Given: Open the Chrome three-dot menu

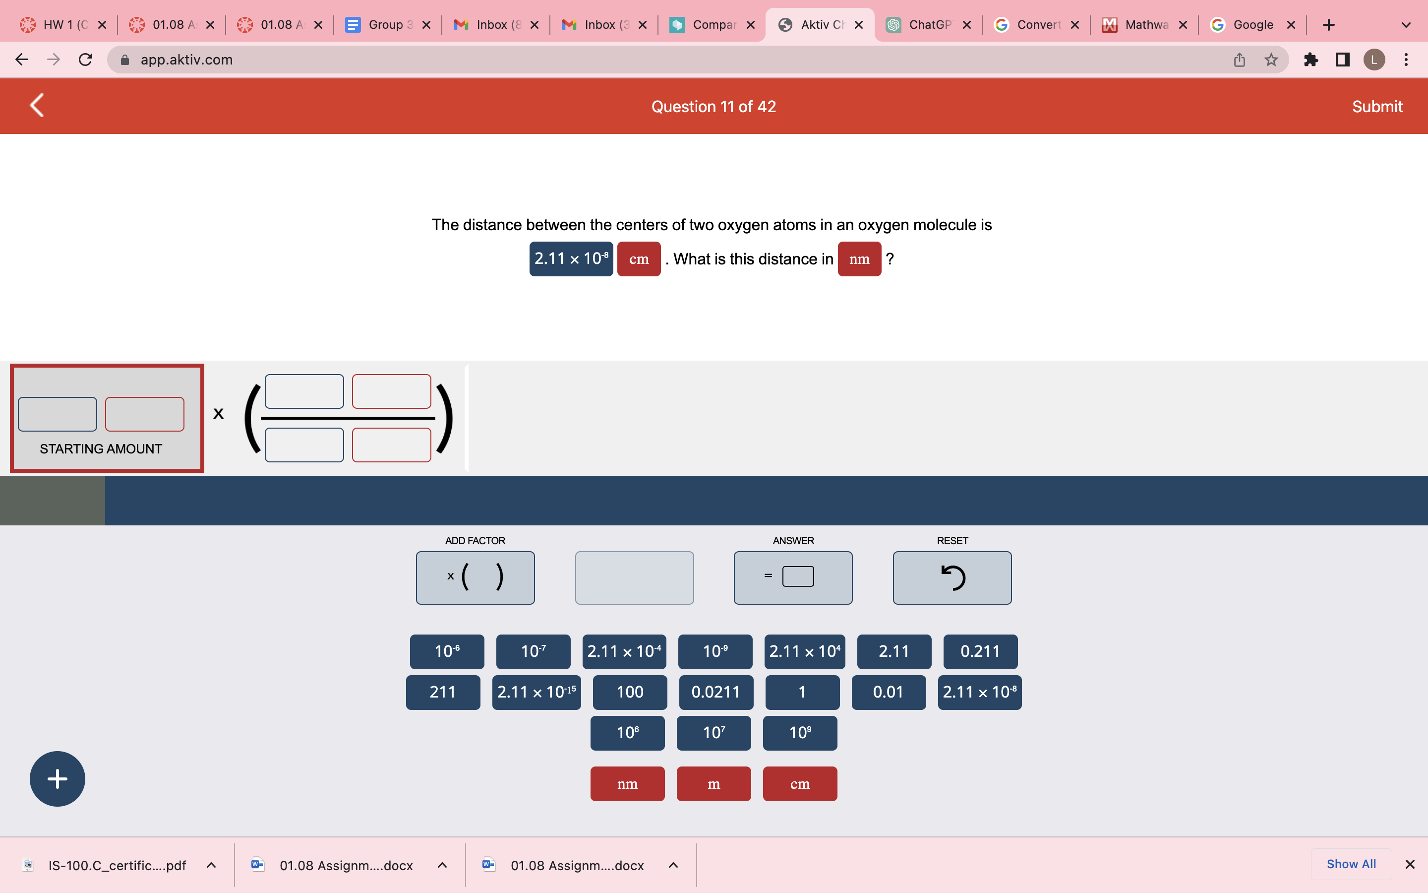Looking at the screenshot, I should pyautogui.click(x=1406, y=60).
